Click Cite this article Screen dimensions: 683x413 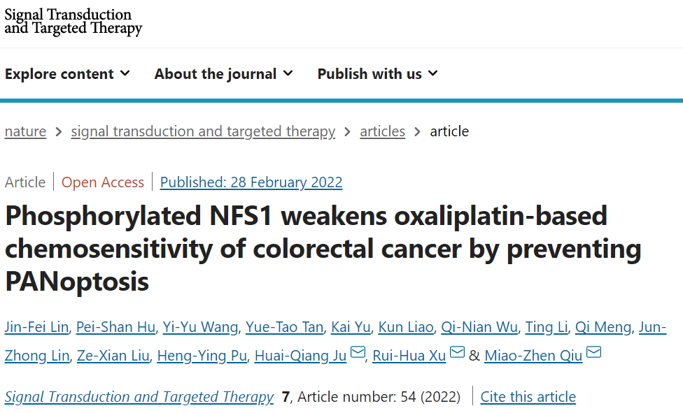[x=528, y=397]
